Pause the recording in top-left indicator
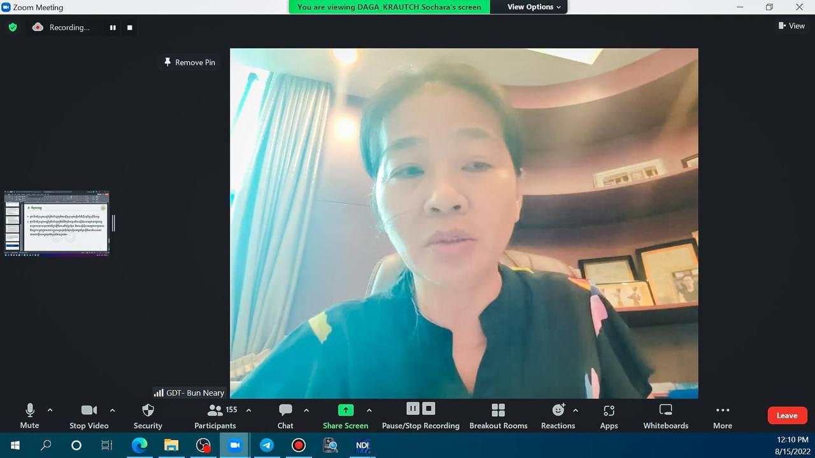This screenshot has width=815, height=458. (113, 27)
